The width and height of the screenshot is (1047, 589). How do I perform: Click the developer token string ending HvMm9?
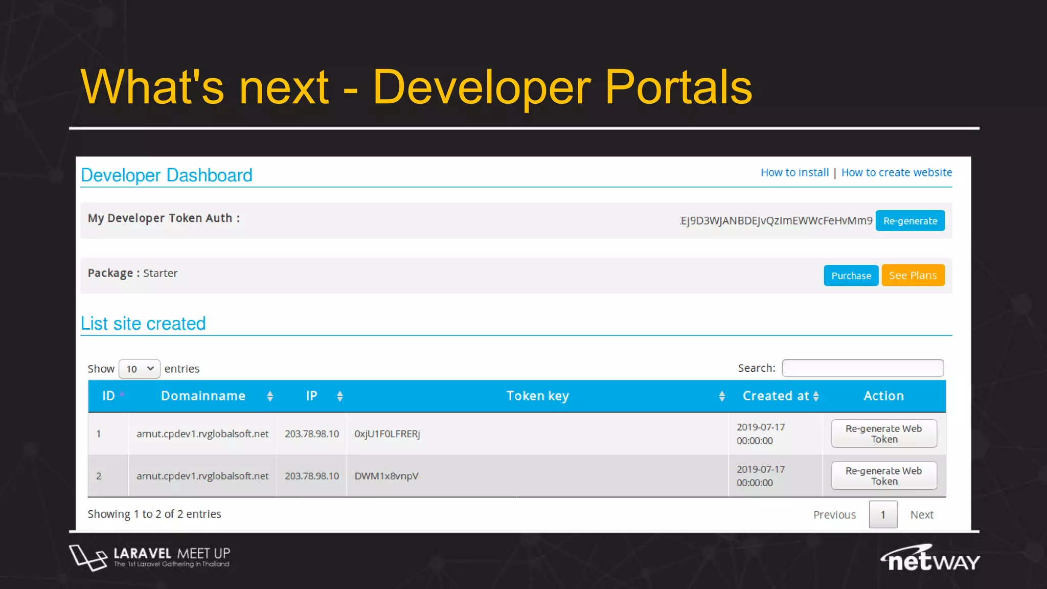click(776, 221)
